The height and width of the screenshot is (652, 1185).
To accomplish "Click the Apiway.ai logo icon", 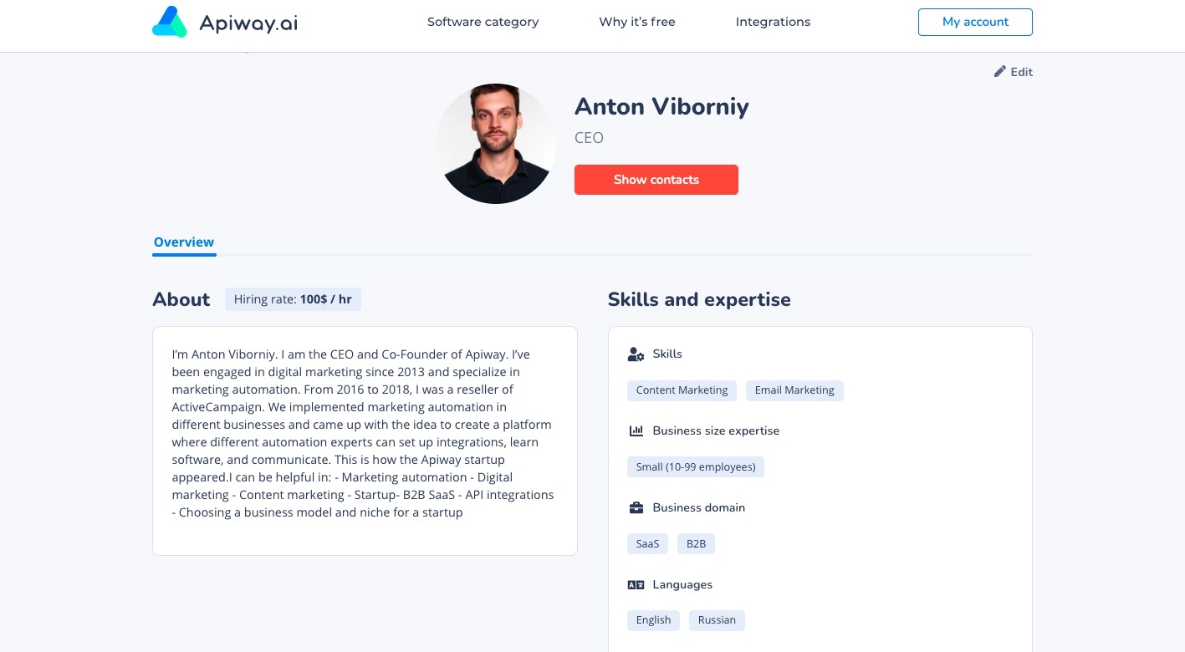I will coord(169,22).
